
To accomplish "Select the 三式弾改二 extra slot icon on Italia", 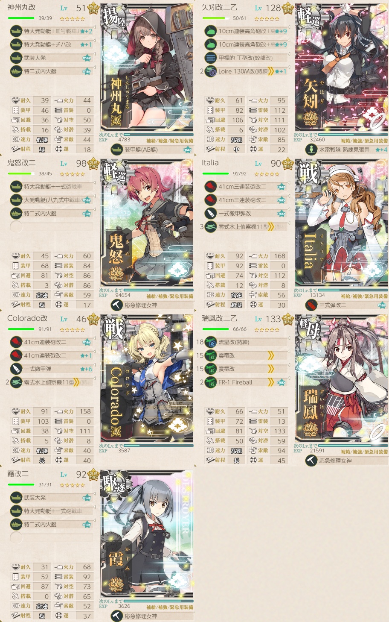I will coord(311,305).
